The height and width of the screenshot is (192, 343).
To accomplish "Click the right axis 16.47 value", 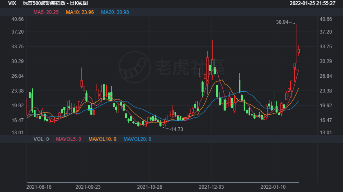I will (x=326, y=120).
